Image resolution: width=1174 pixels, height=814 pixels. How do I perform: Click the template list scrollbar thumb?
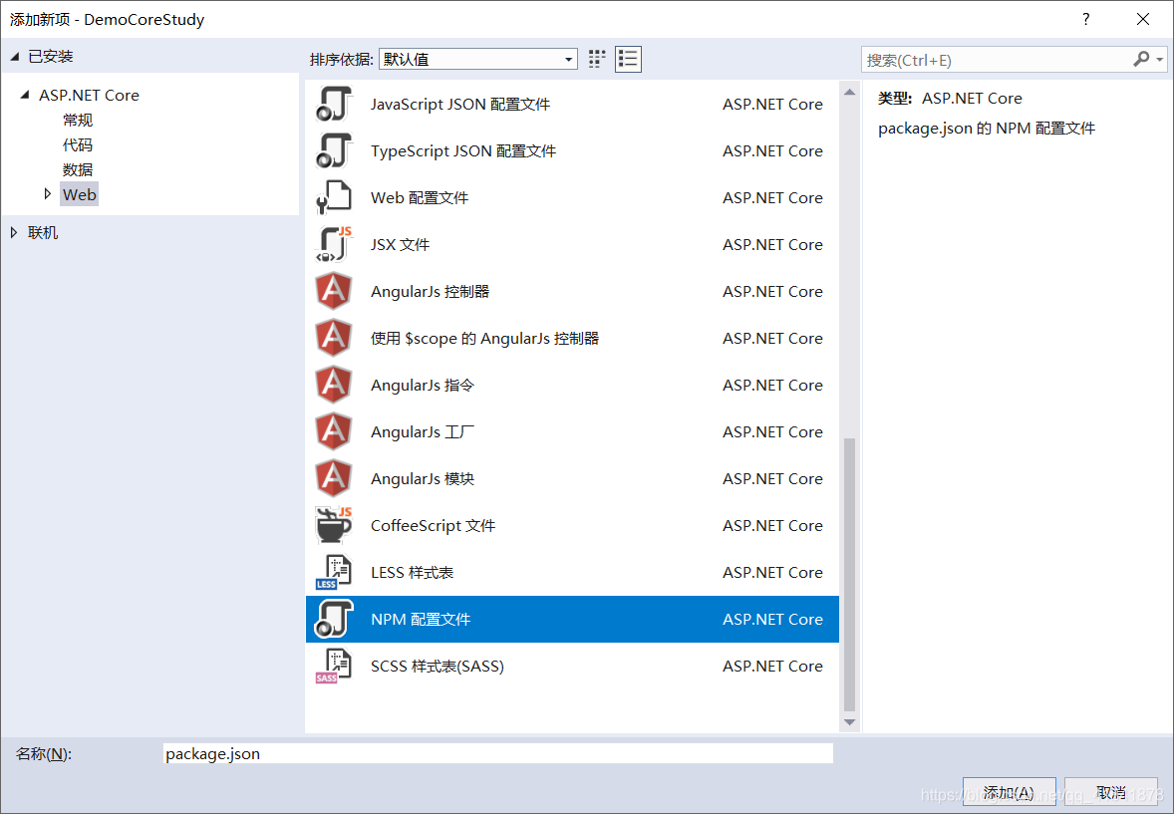click(849, 574)
